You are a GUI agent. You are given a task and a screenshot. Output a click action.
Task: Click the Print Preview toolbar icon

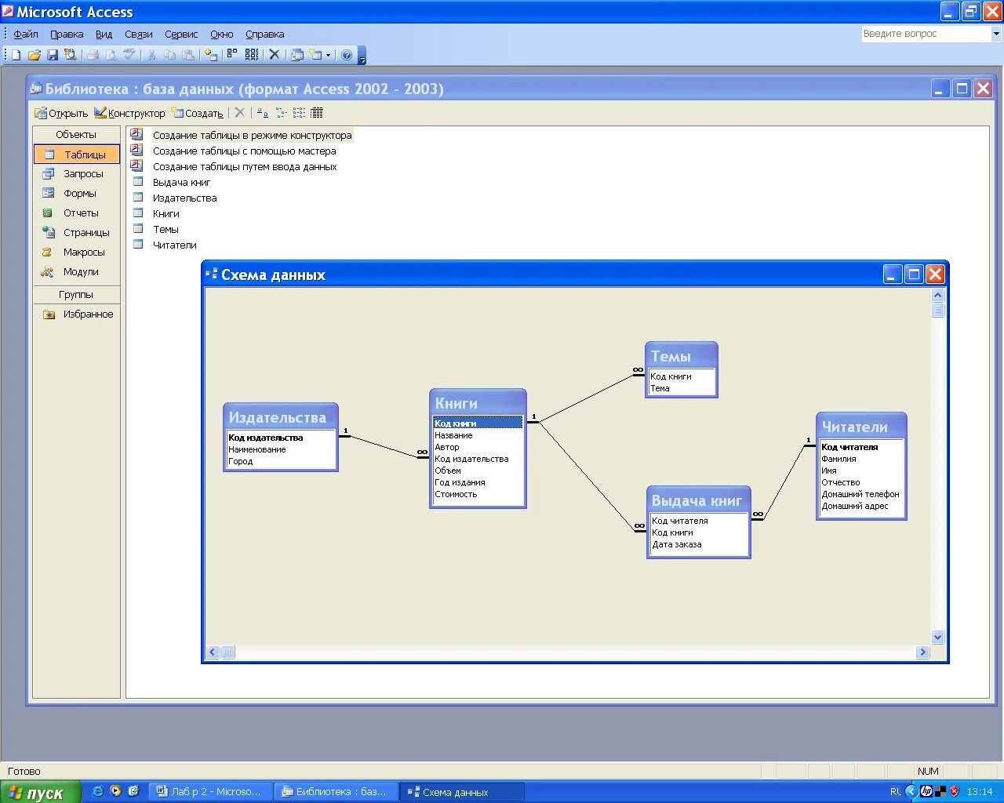click(x=111, y=55)
